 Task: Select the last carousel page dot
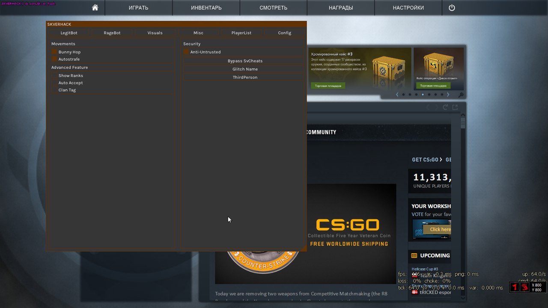442,95
